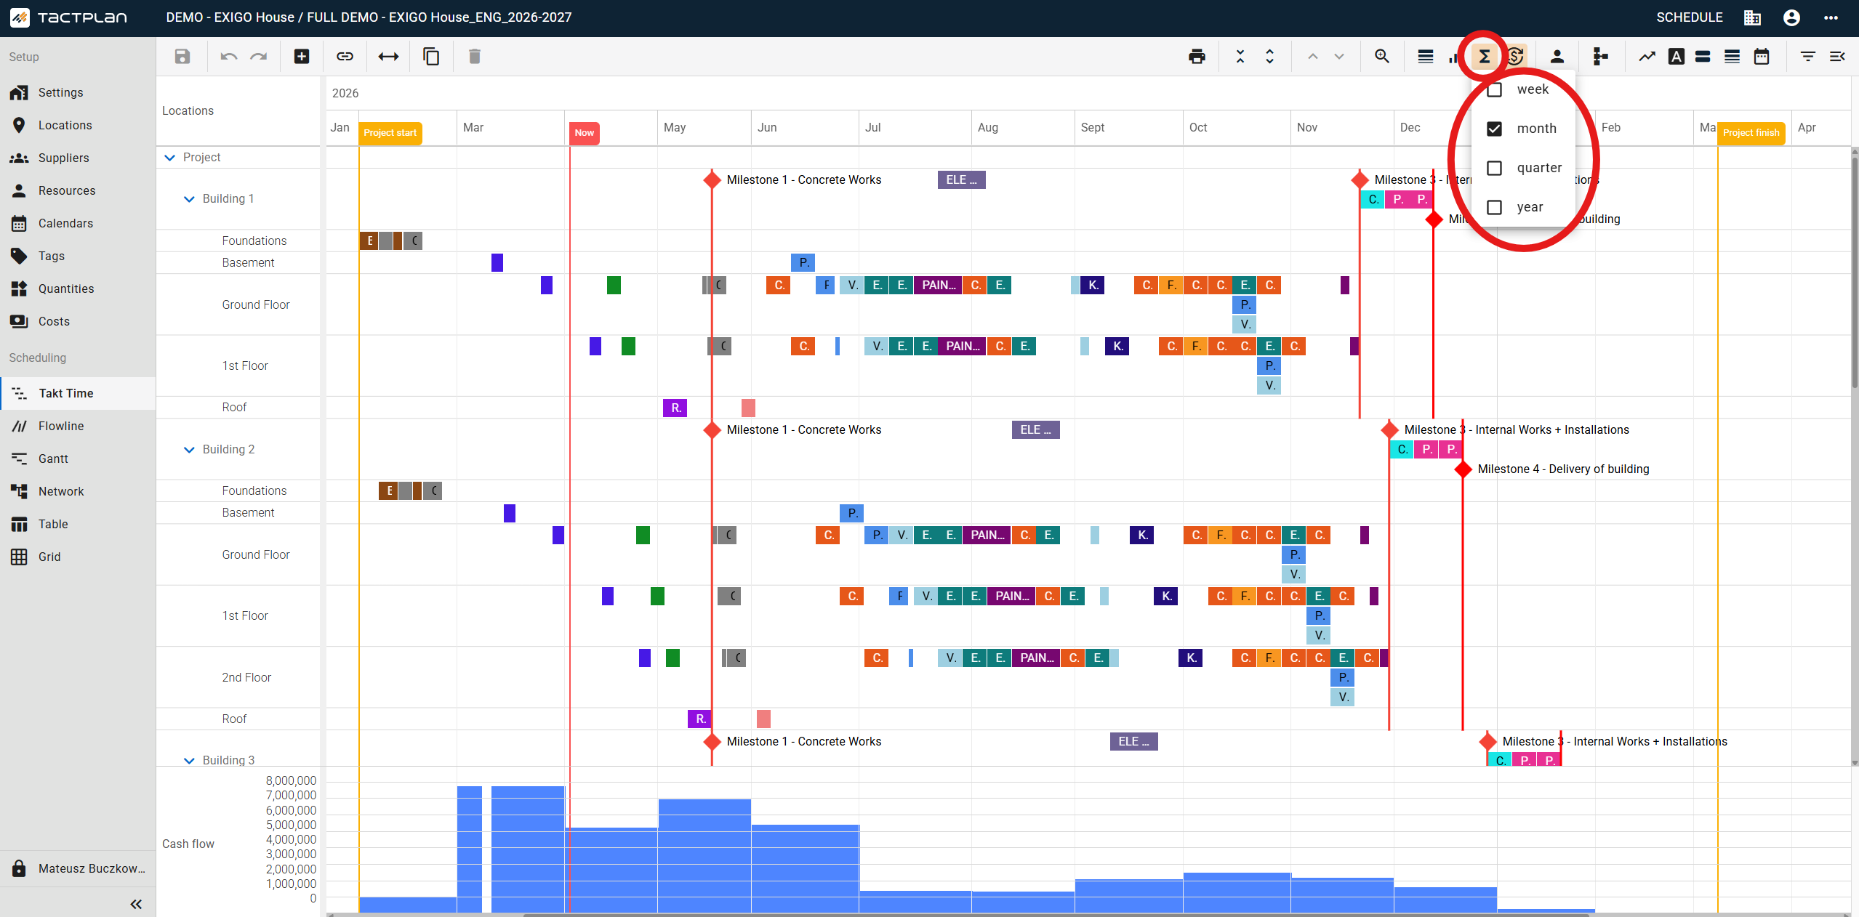Click the zoom magnifier icon
This screenshot has height=917, width=1859.
[x=1382, y=57]
